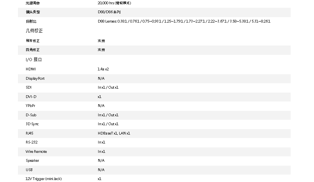Select the RJ45 row label

(30, 133)
